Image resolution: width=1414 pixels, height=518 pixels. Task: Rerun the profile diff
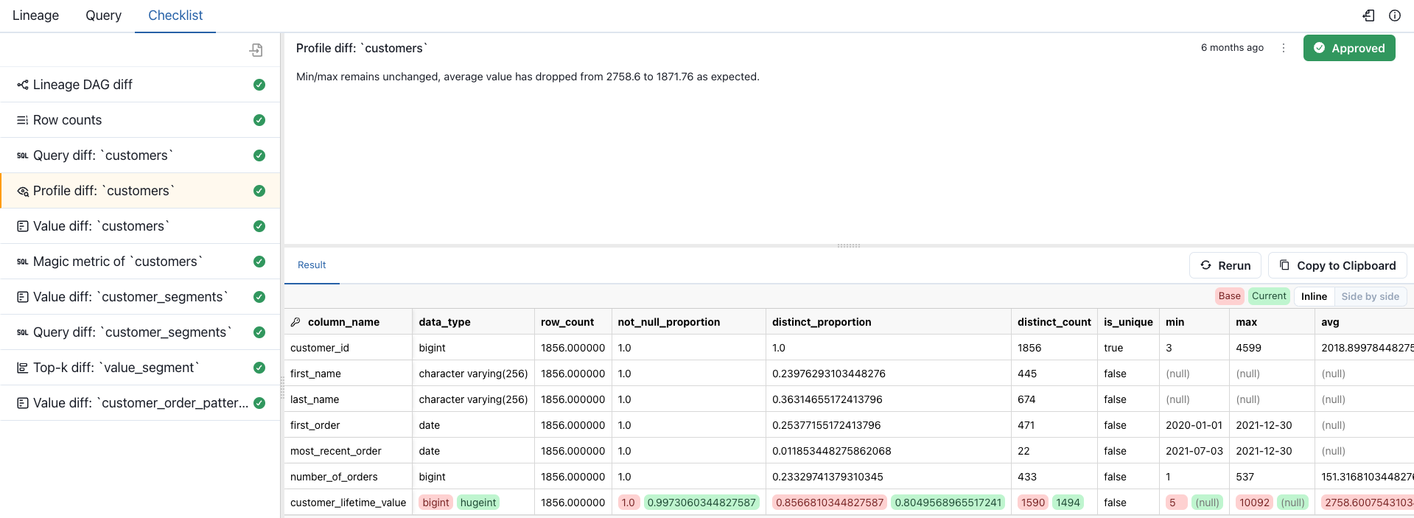tap(1225, 265)
